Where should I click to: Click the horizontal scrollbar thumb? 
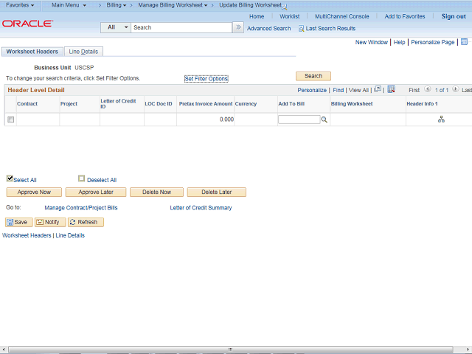[231, 350]
